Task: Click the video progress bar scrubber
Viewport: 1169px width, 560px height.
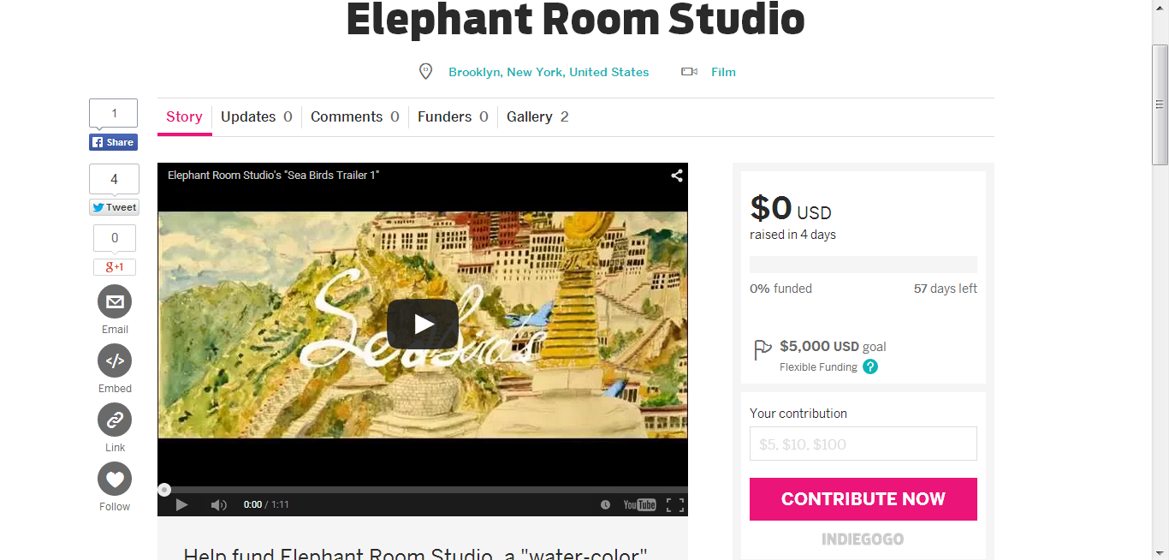Action: click(x=164, y=490)
